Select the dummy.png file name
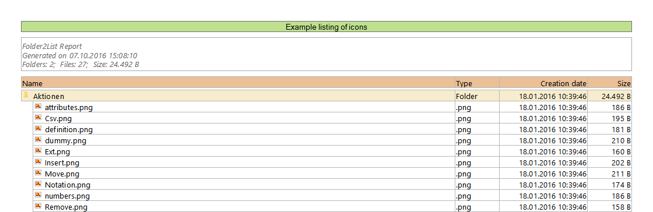This screenshot has height=212, width=653. click(65, 140)
